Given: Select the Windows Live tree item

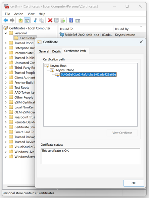Looking at the screenshot, I should pyautogui.click(x=24, y=152).
